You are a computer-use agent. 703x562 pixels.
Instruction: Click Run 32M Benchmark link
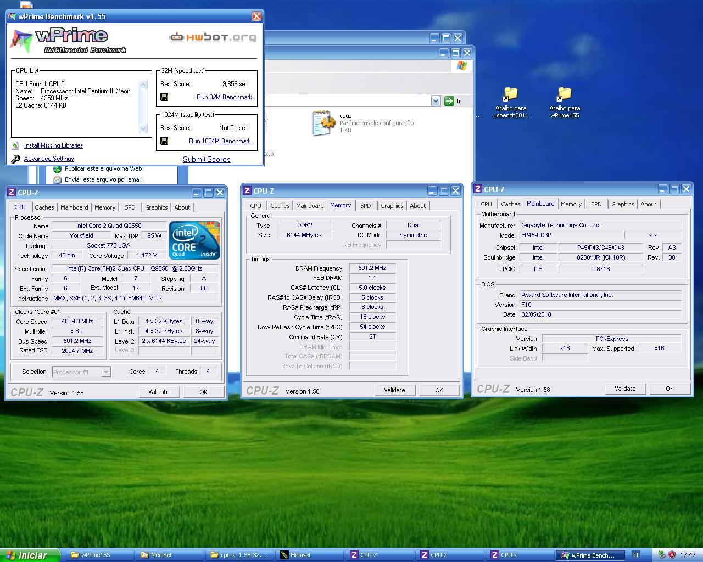click(x=224, y=97)
